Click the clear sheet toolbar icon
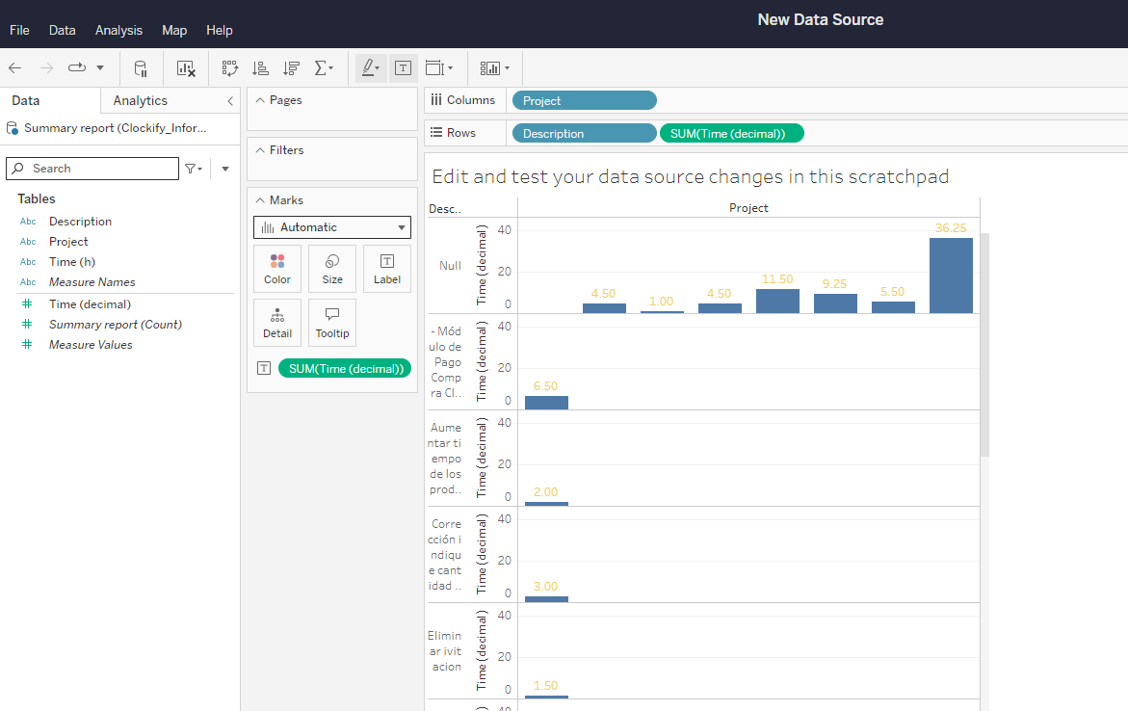1128x711 pixels. tap(185, 67)
